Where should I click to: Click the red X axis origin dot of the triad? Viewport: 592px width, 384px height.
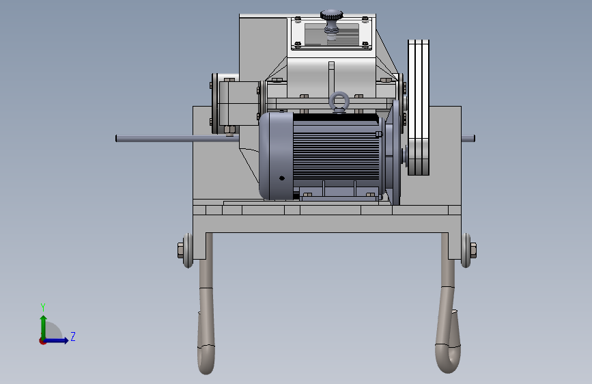point(42,341)
